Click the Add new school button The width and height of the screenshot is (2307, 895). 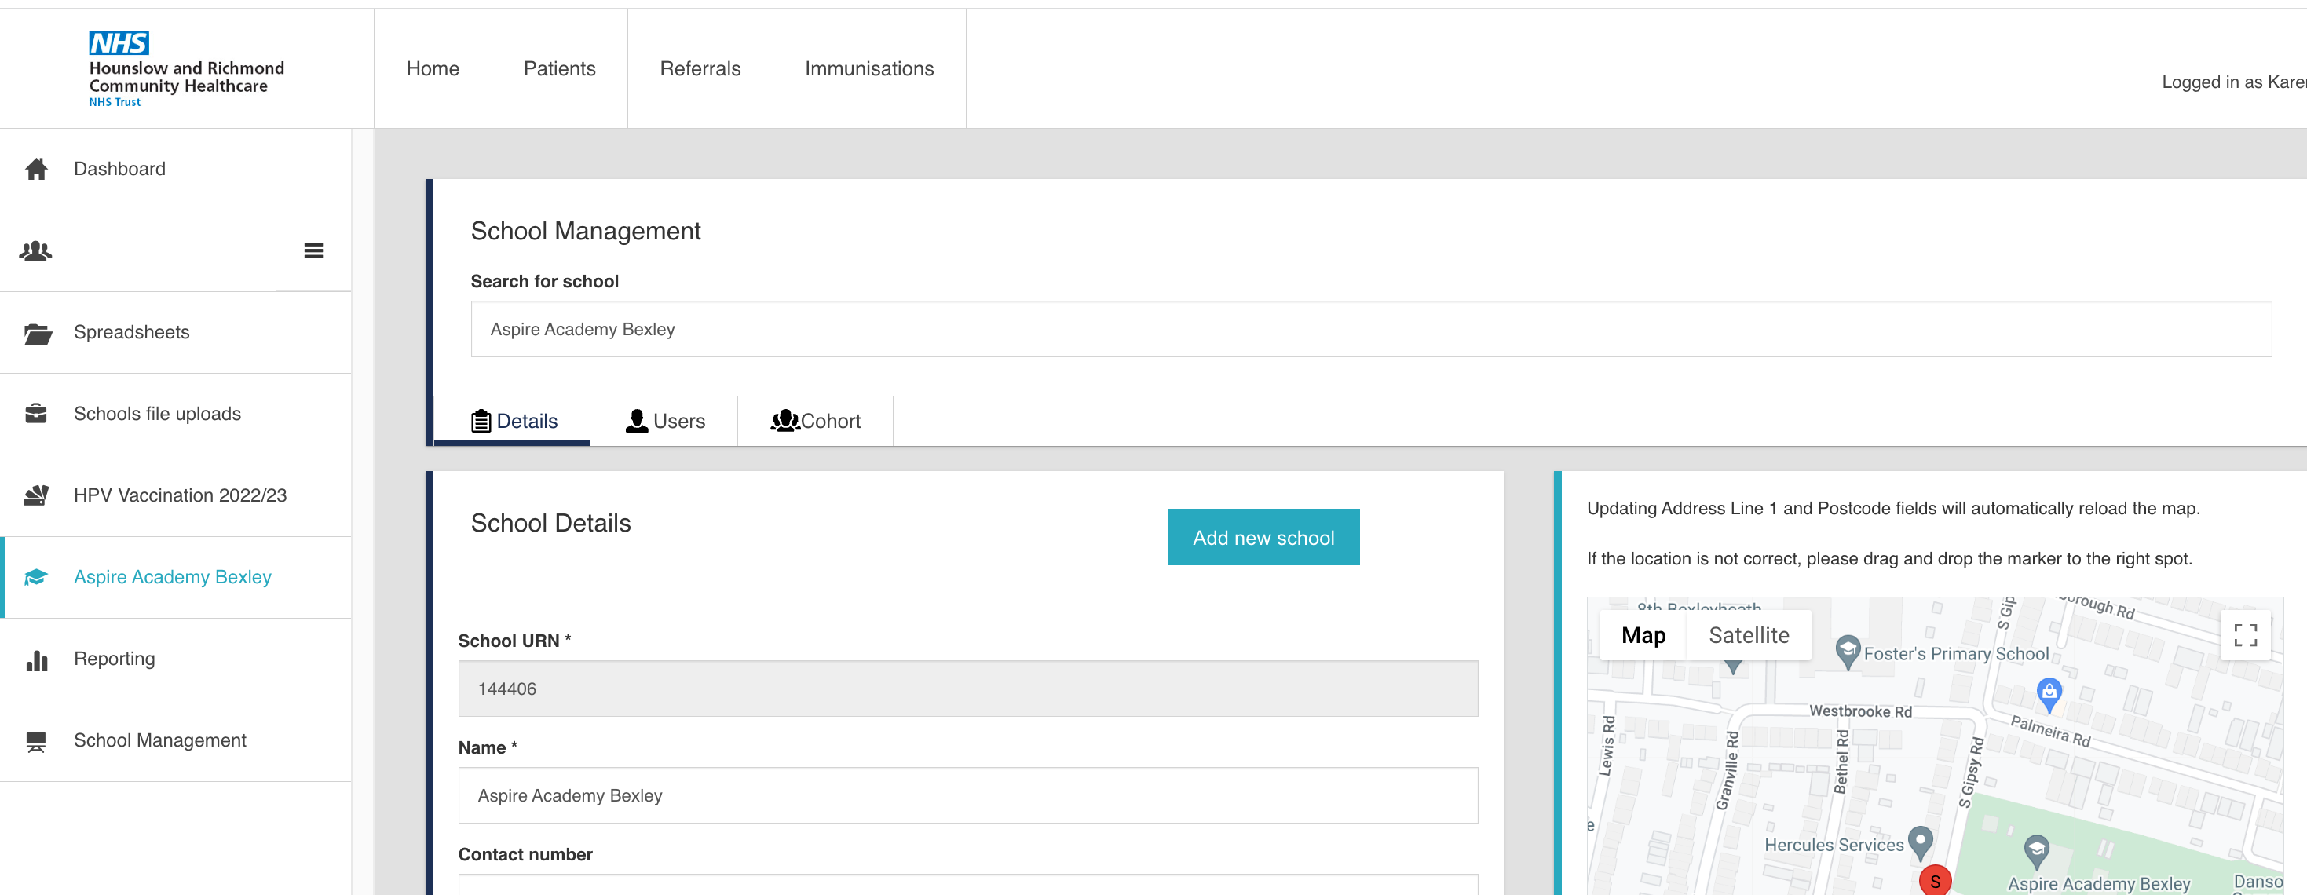click(x=1263, y=538)
